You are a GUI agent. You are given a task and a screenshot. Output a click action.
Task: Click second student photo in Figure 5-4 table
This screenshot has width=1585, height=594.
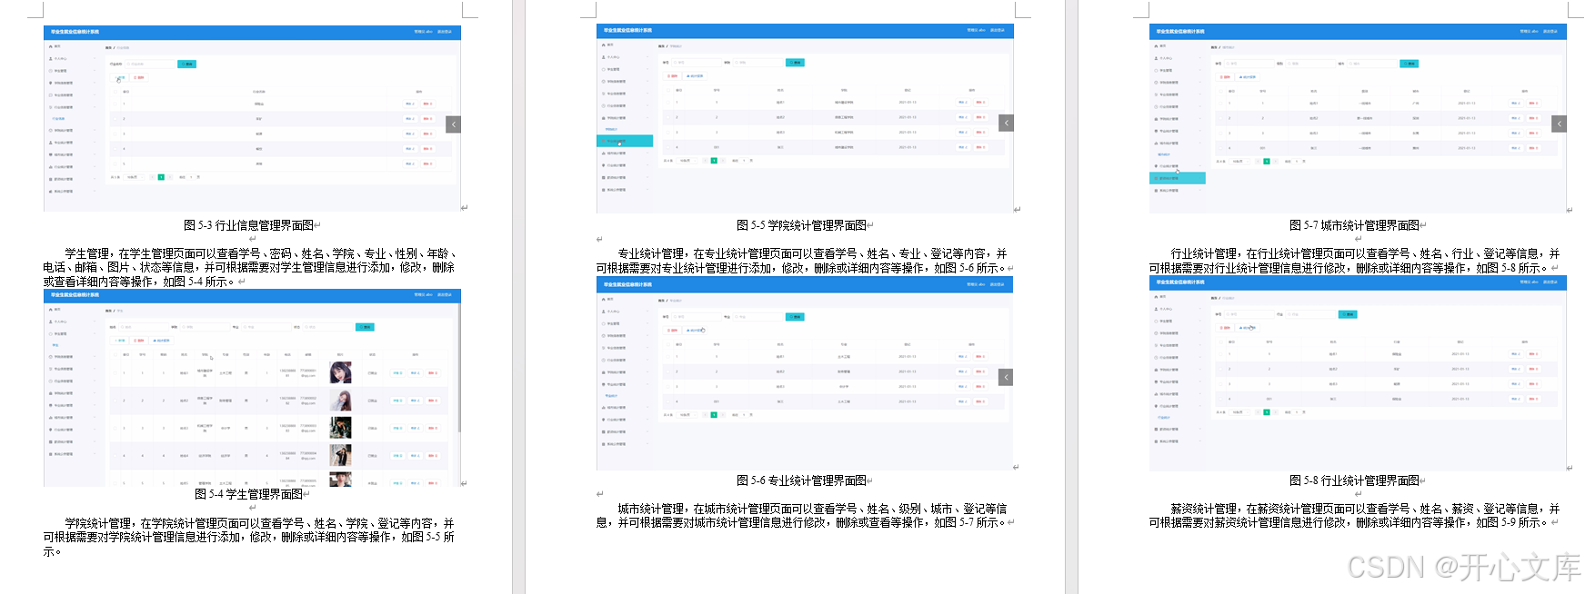[x=340, y=400]
